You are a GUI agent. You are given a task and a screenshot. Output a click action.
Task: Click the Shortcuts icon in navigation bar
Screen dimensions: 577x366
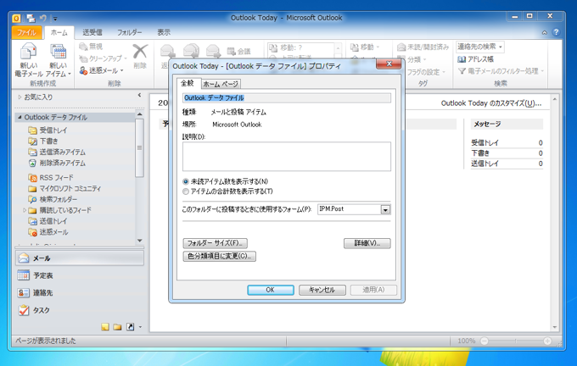pyautogui.click(x=131, y=327)
